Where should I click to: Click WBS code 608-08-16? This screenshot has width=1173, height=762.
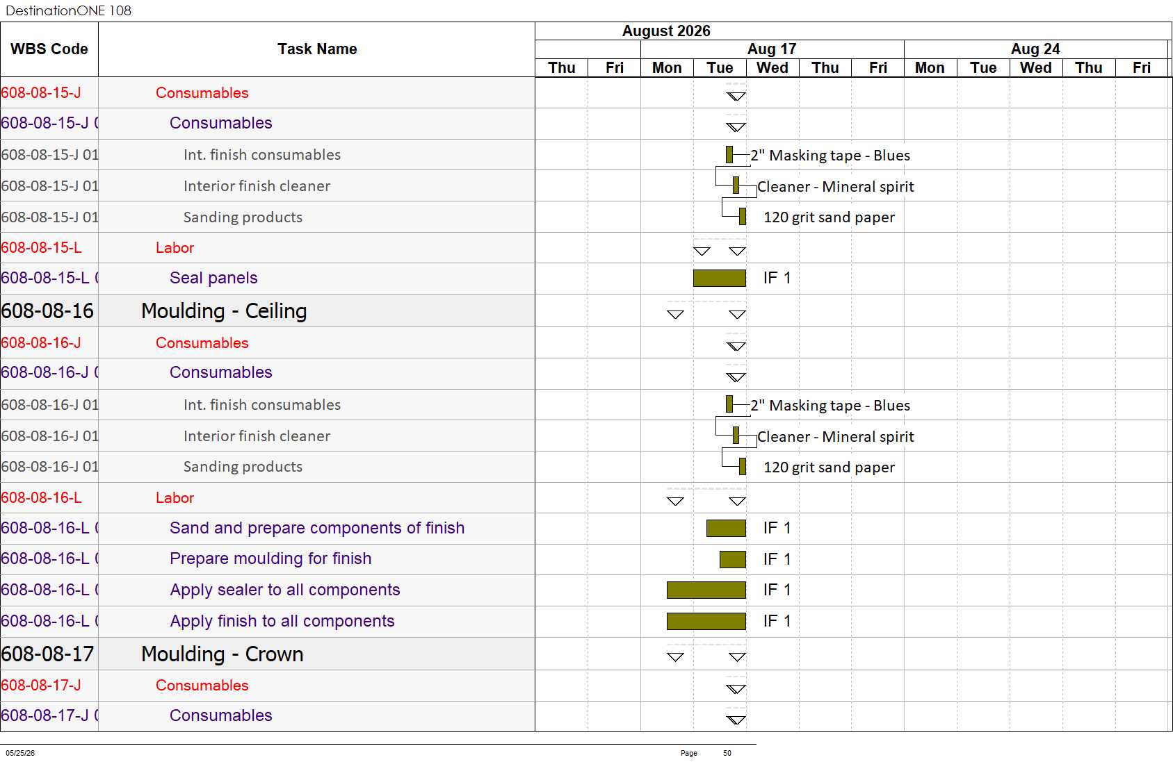coord(47,310)
